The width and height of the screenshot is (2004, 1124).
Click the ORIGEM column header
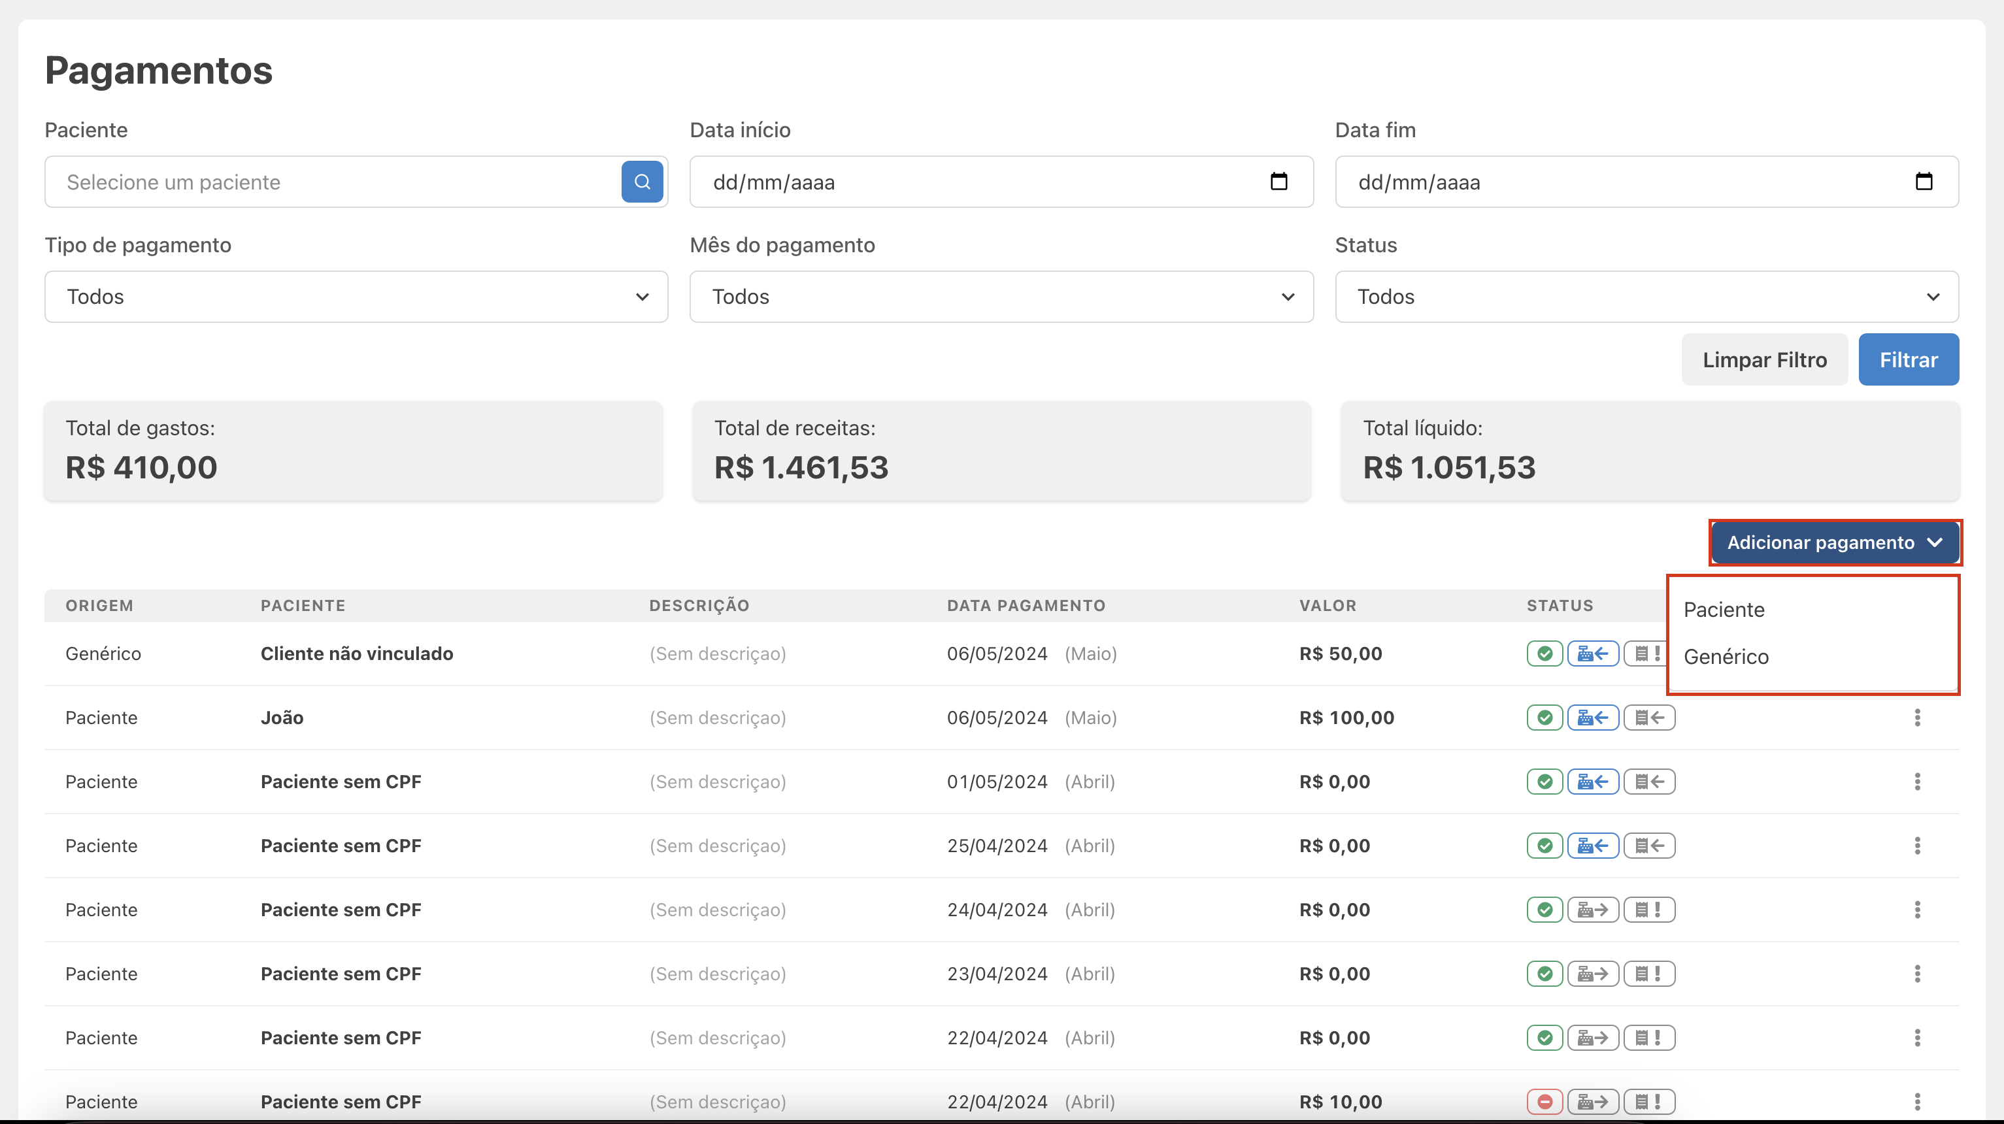click(99, 605)
